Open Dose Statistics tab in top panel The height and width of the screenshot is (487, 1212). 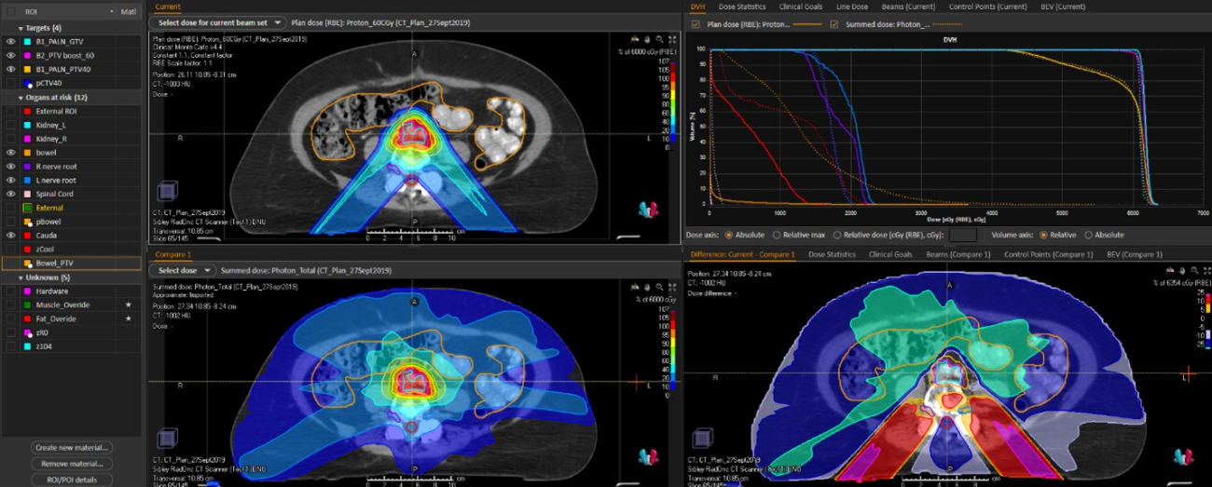(x=741, y=7)
